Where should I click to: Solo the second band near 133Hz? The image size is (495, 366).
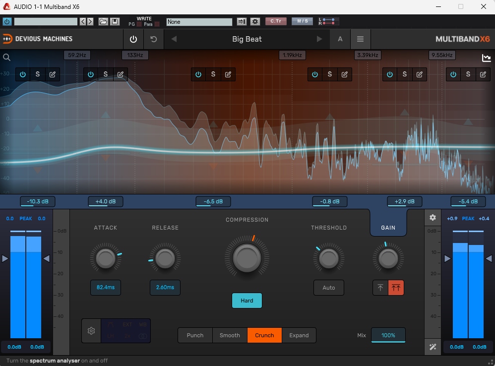click(x=106, y=74)
